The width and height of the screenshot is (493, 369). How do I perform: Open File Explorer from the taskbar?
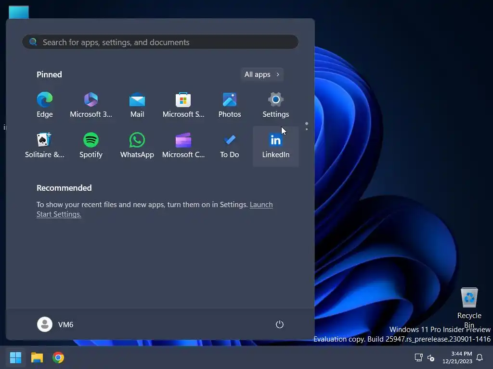[37, 357]
